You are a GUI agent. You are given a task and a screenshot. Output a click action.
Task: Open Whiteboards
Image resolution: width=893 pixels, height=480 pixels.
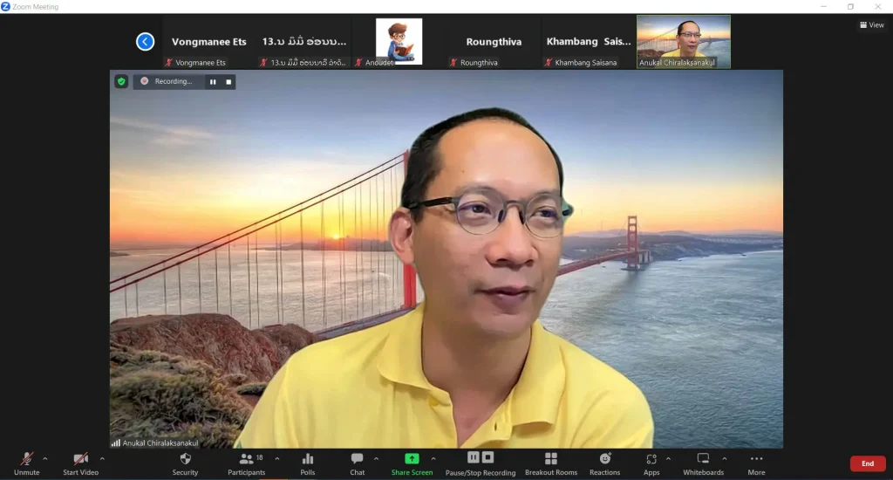tap(703, 463)
